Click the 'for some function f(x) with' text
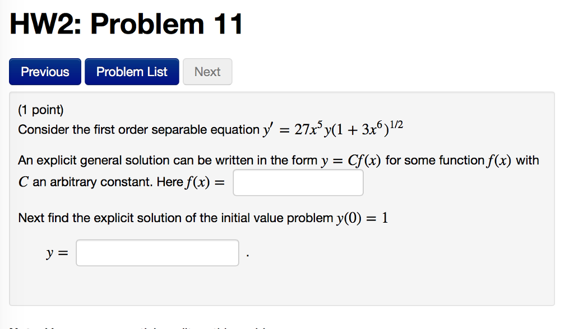 462,161
